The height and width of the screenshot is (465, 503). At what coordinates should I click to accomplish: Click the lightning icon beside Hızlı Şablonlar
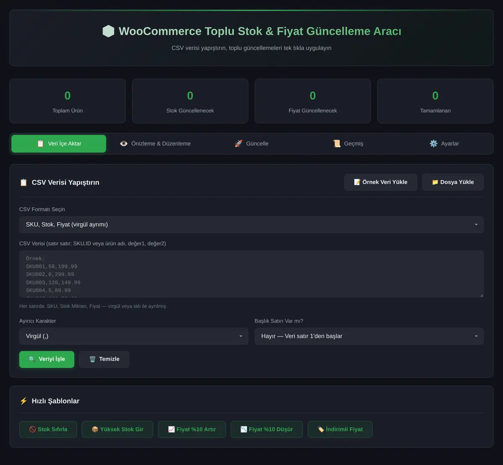(x=23, y=401)
